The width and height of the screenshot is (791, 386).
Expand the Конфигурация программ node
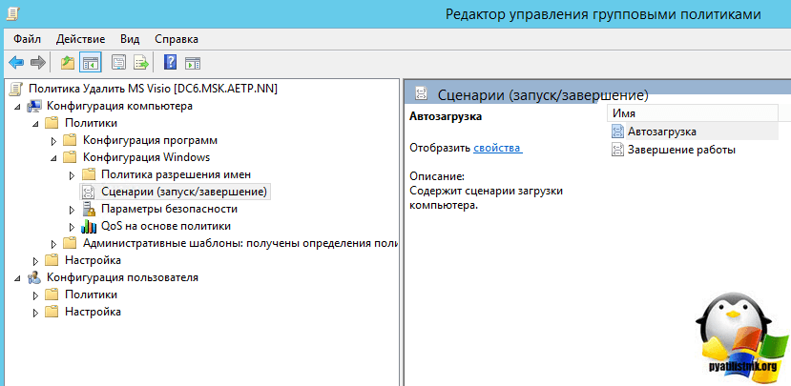[x=54, y=141]
